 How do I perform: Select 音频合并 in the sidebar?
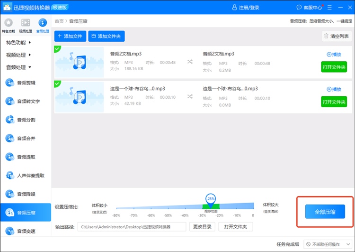pos(26,138)
